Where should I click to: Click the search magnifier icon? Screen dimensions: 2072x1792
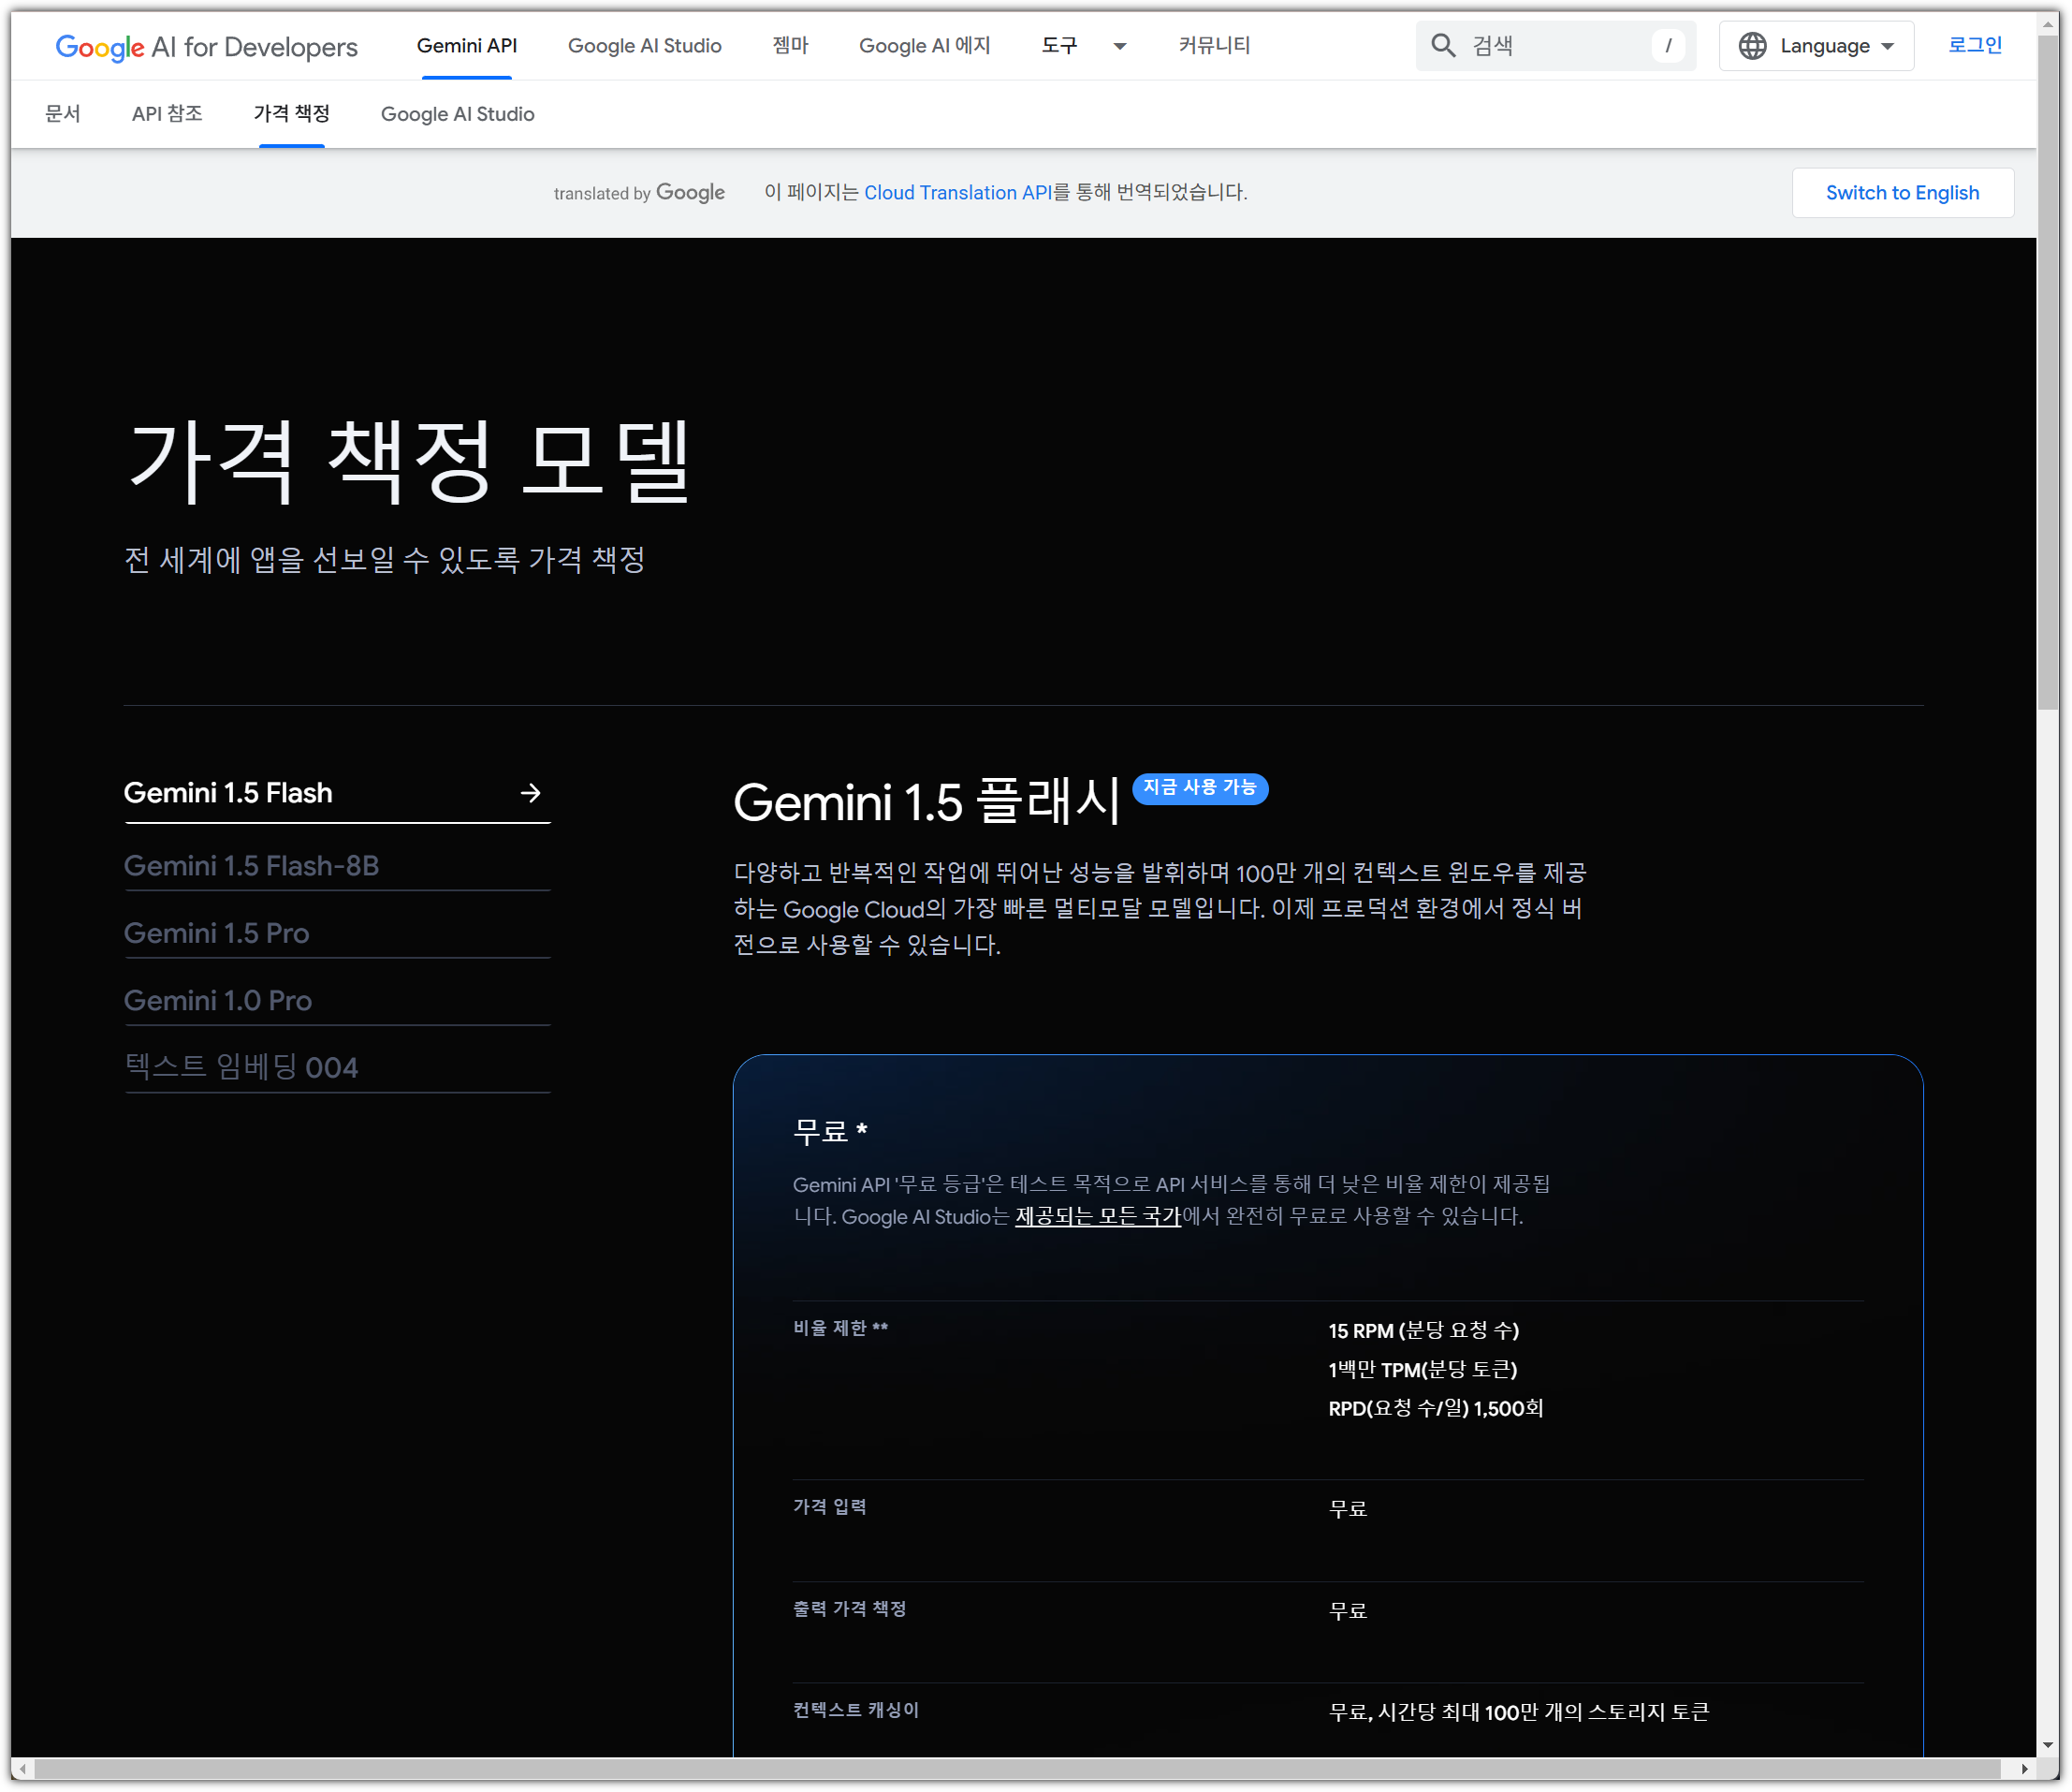[1442, 45]
